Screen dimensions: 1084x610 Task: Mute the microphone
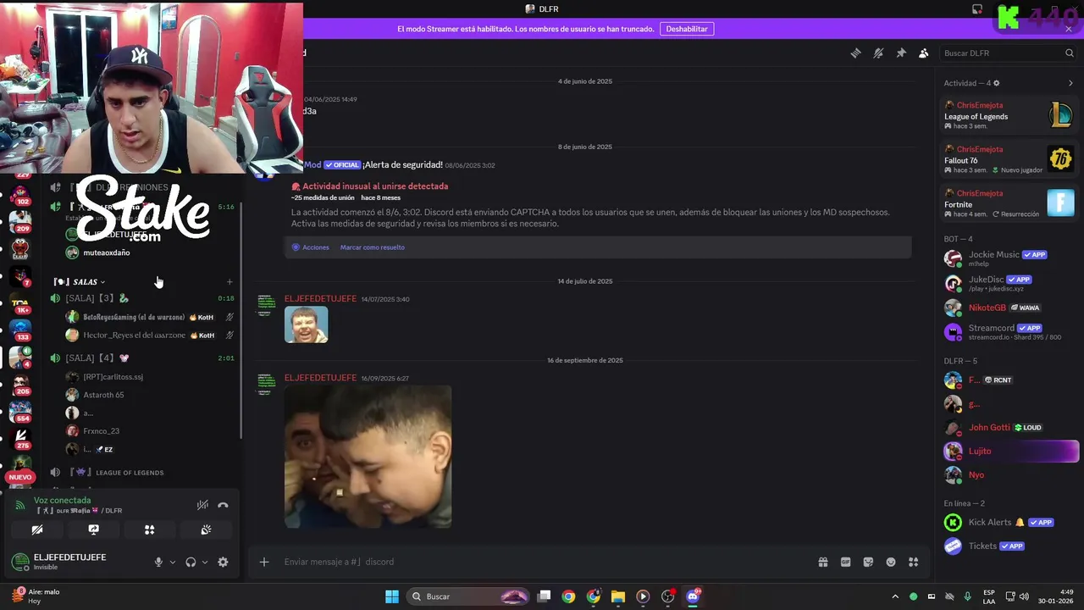158,562
